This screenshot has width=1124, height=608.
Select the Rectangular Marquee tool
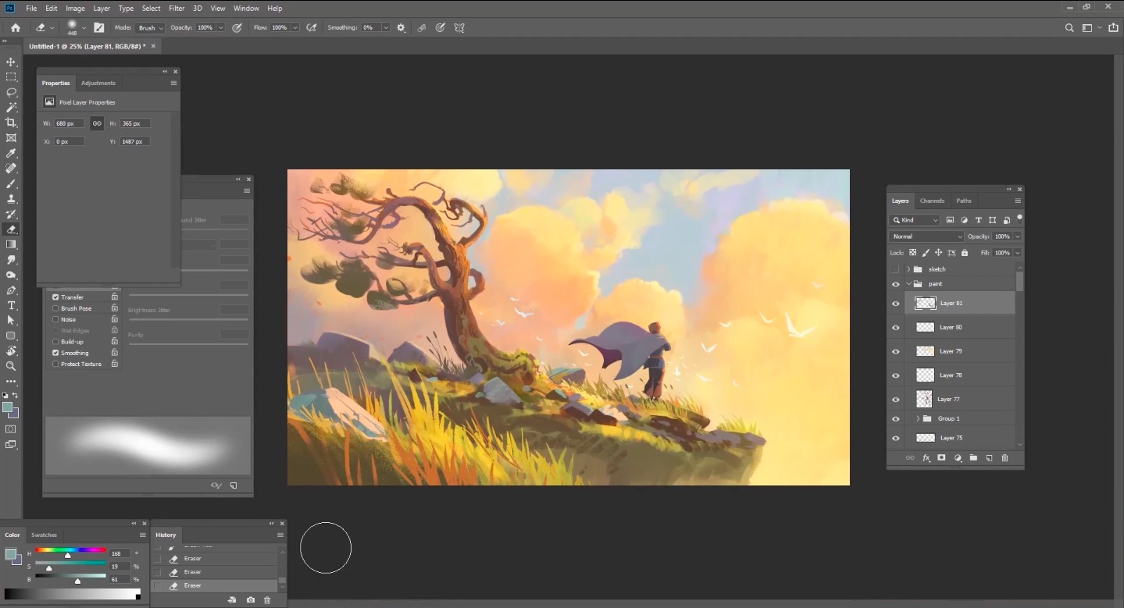(x=11, y=76)
